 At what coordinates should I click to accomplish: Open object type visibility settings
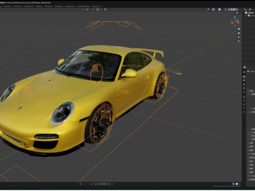tap(209, 10)
